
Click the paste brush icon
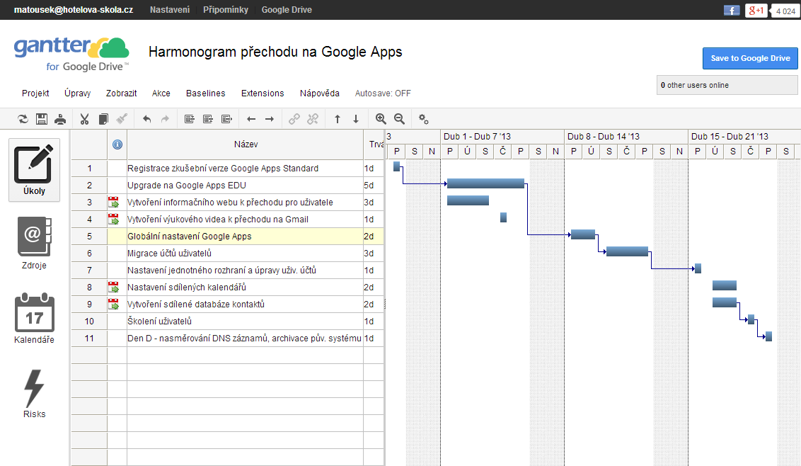pos(122,119)
